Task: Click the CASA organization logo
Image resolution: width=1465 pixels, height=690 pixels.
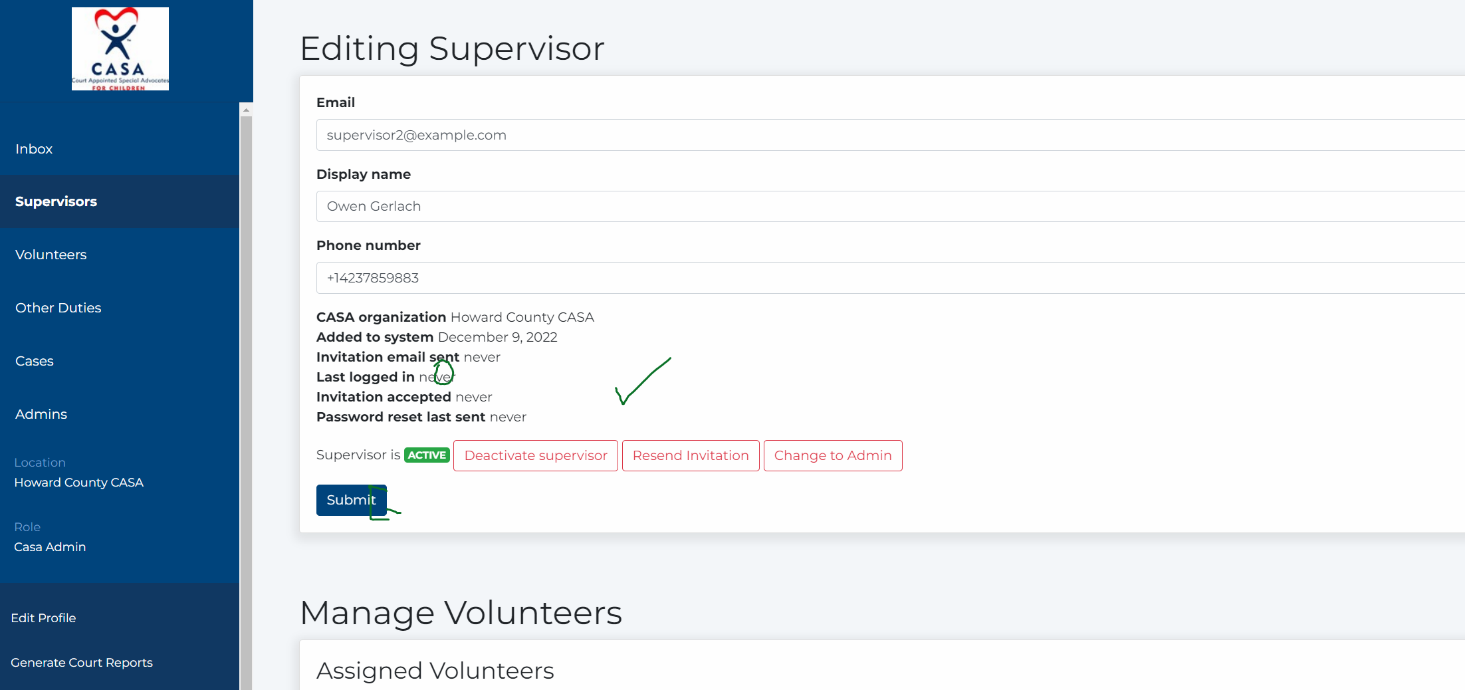Action: pyautogui.click(x=120, y=48)
